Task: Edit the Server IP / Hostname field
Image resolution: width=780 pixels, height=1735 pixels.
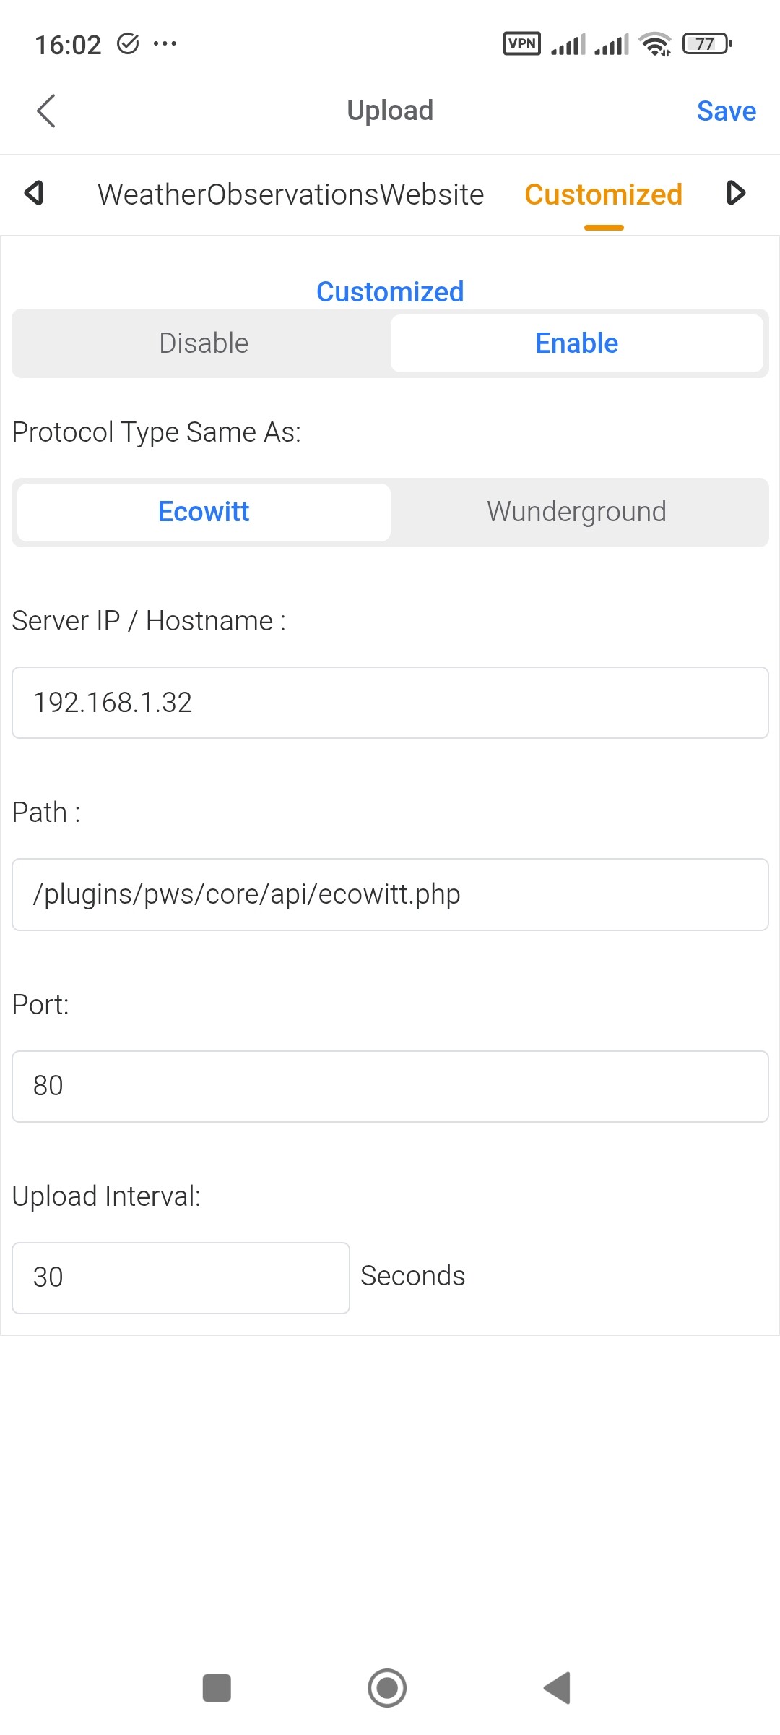Action: pos(390,703)
